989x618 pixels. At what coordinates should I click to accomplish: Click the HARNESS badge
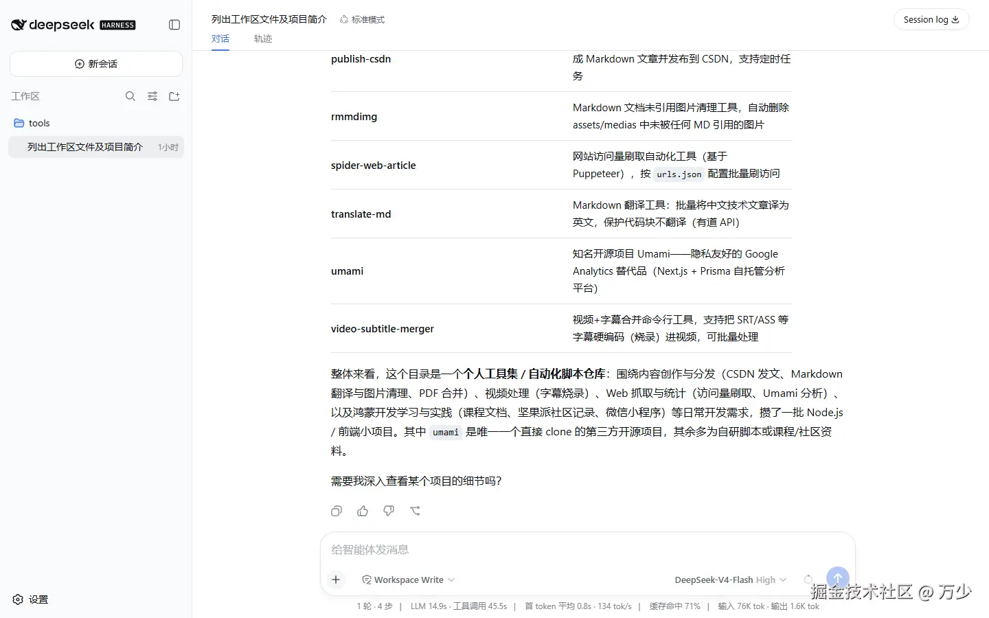[x=118, y=25]
